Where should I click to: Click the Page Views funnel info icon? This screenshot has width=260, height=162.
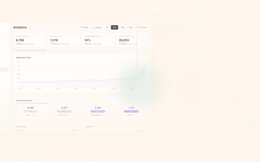(x=69, y=115)
